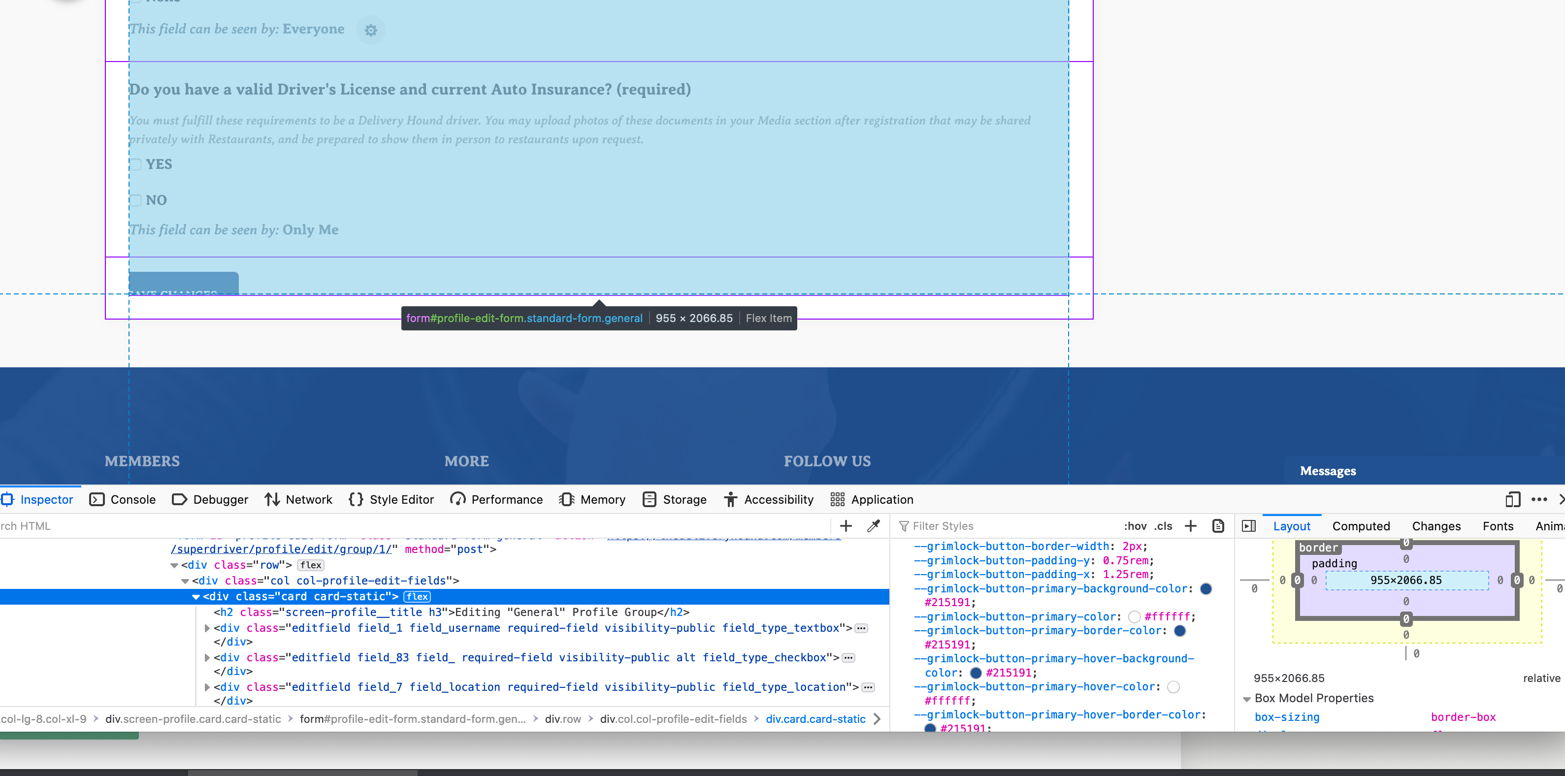Expand the field_1 field_username div

(x=206, y=628)
